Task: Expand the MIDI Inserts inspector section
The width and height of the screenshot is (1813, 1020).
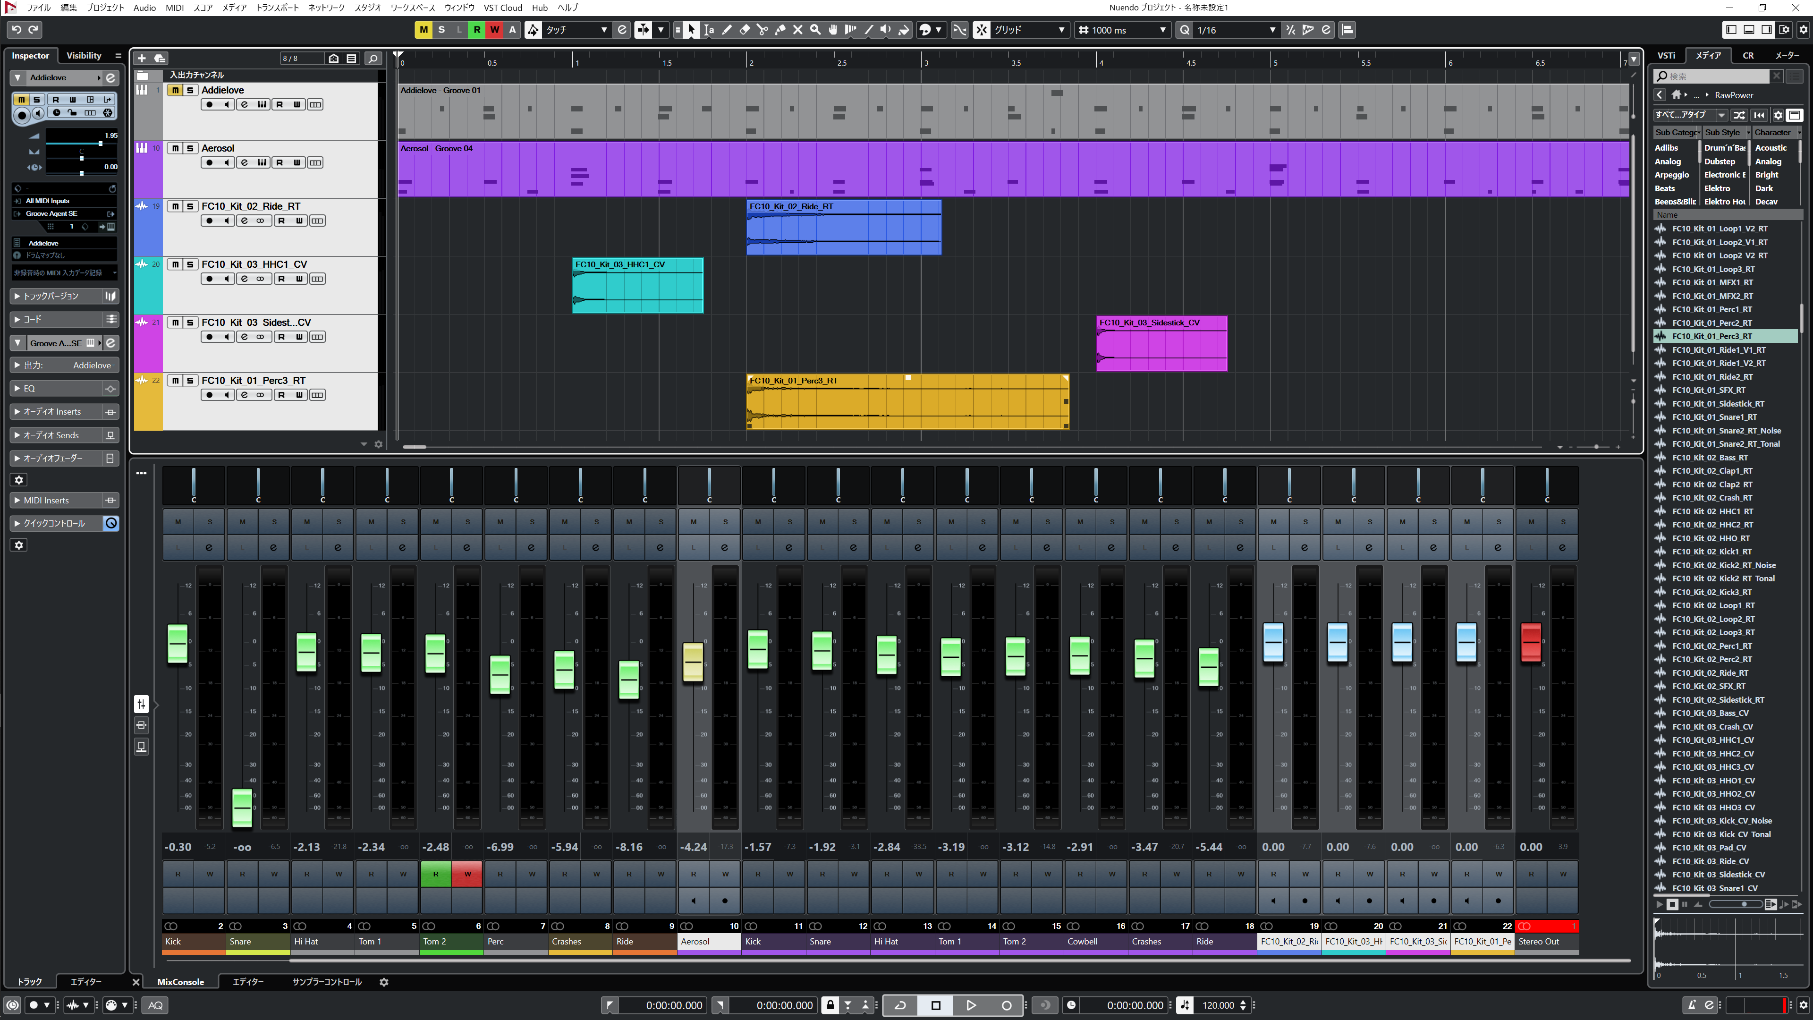Action: point(46,501)
